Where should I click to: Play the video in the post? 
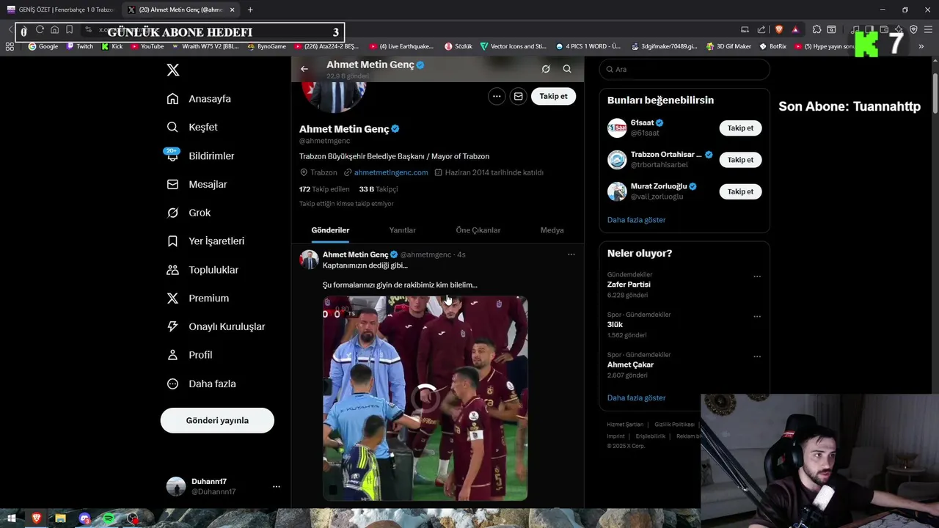pyautogui.click(x=425, y=398)
